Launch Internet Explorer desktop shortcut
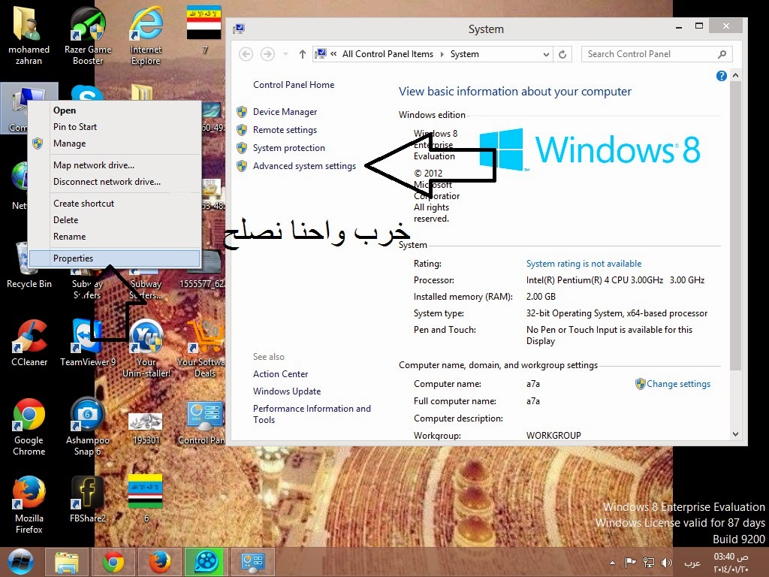The width and height of the screenshot is (769, 577). click(146, 35)
